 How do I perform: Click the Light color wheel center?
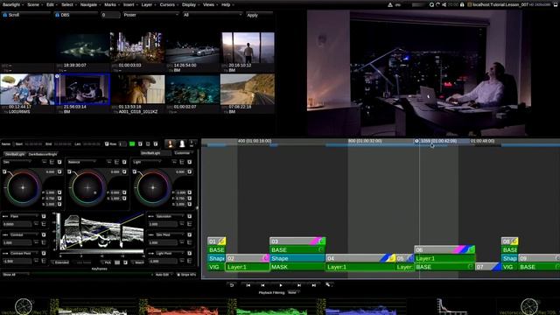tap(153, 187)
